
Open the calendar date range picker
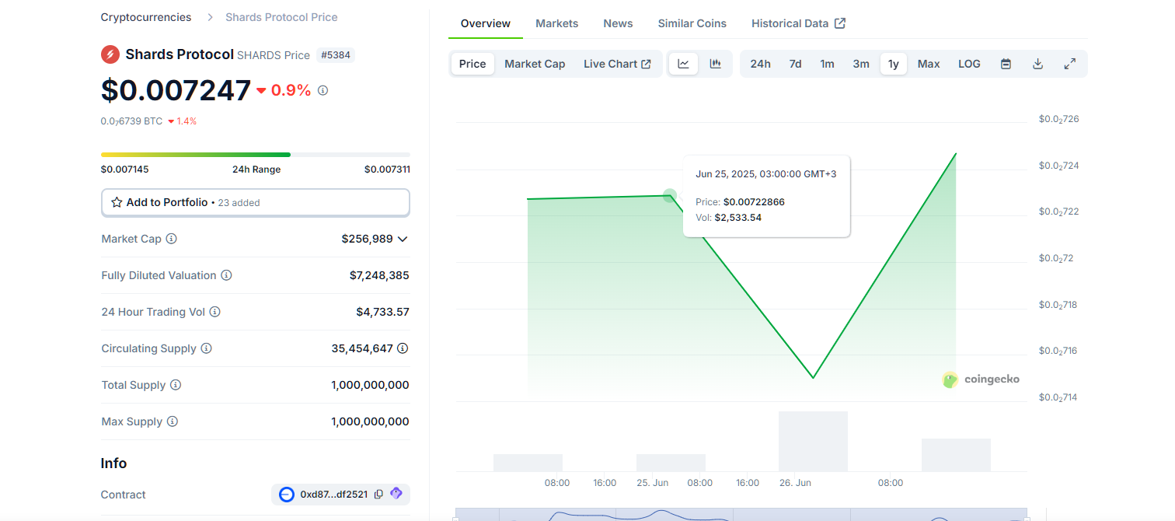pyautogui.click(x=1006, y=64)
